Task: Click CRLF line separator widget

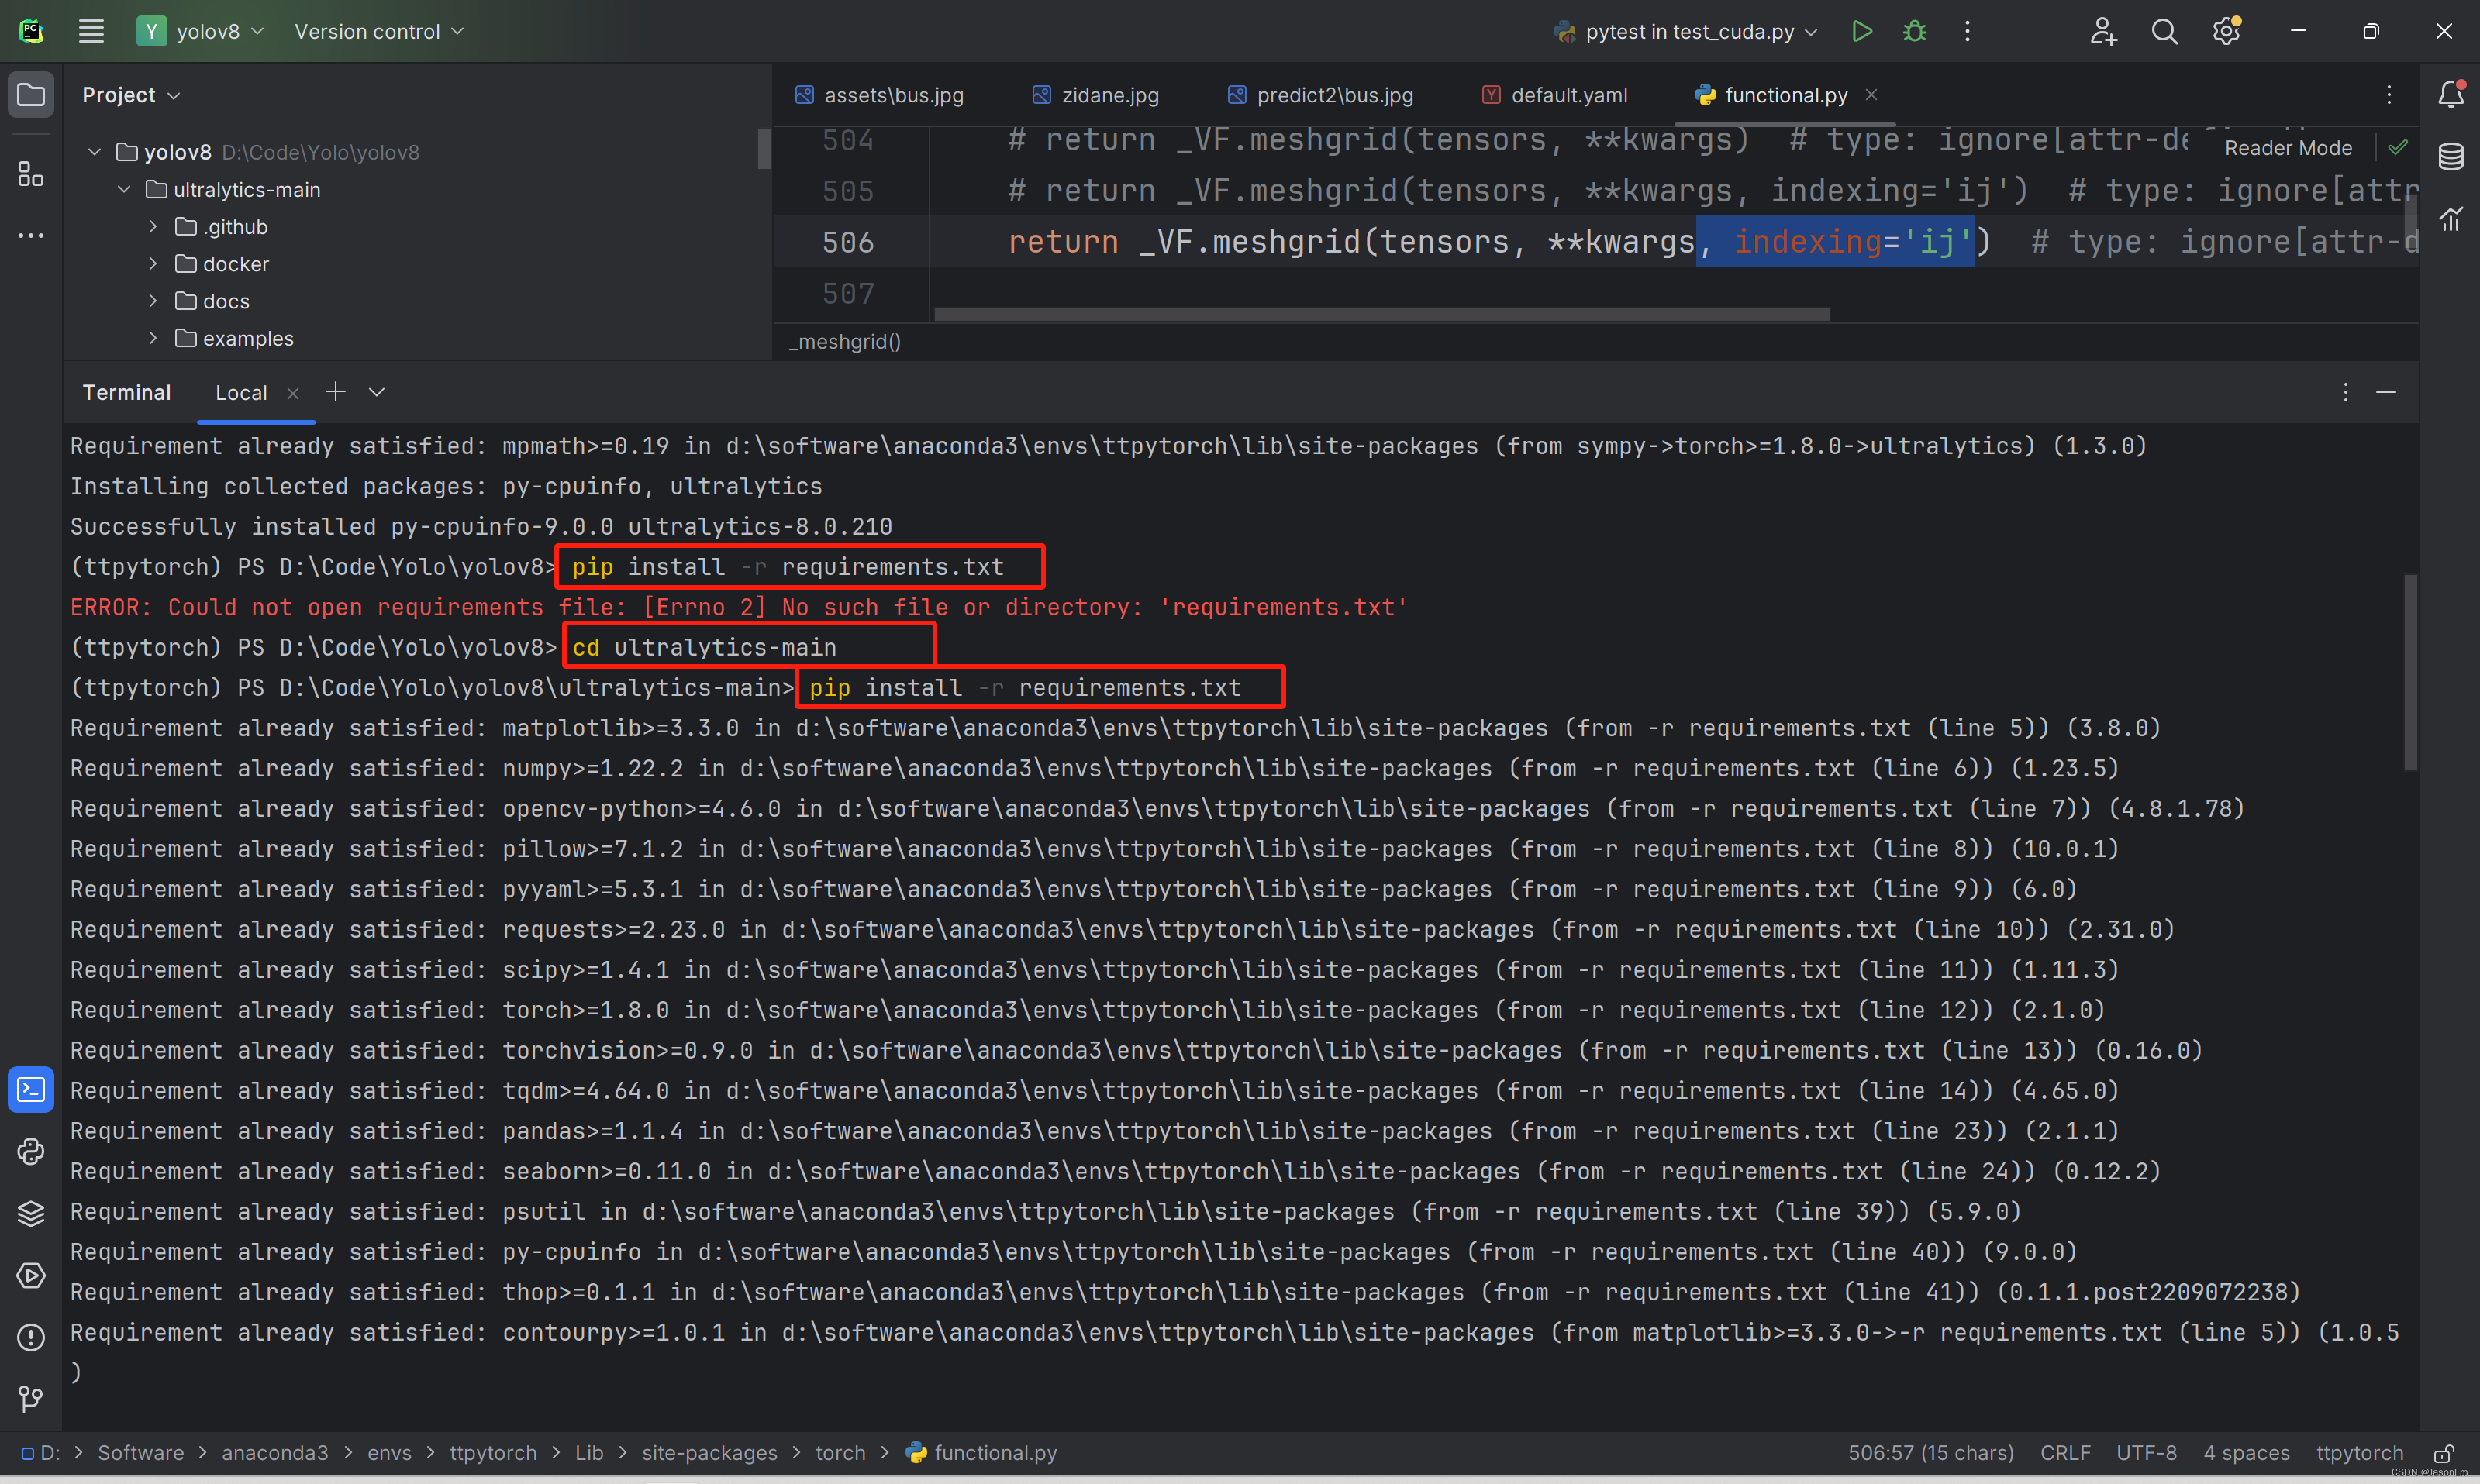Action: [x=2064, y=1453]
